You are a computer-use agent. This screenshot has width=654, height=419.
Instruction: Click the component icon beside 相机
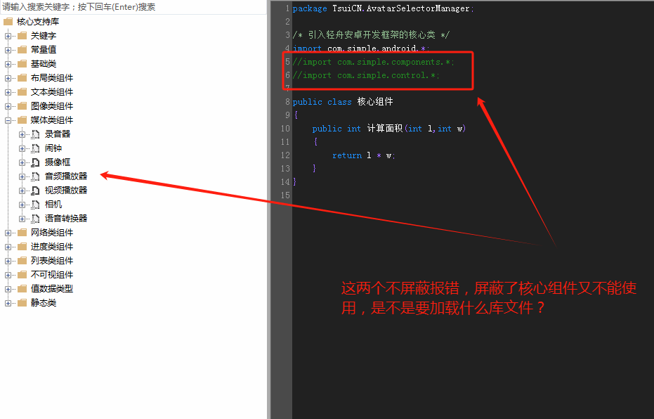tap(36, 205)
